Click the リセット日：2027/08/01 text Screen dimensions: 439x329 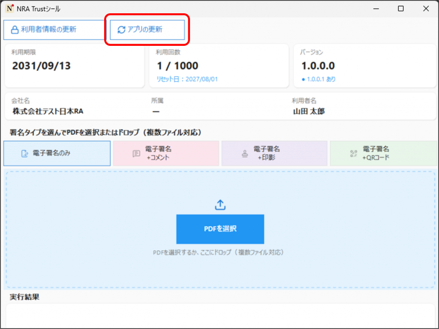click(187, 79)
